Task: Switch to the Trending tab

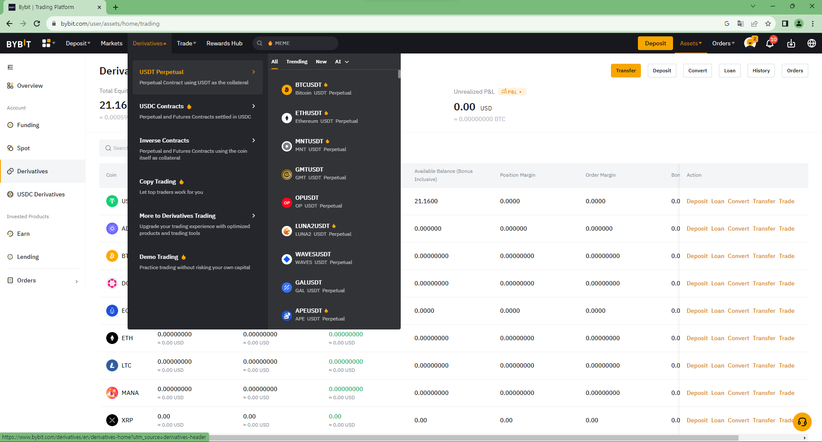Action: coord(297,62)
